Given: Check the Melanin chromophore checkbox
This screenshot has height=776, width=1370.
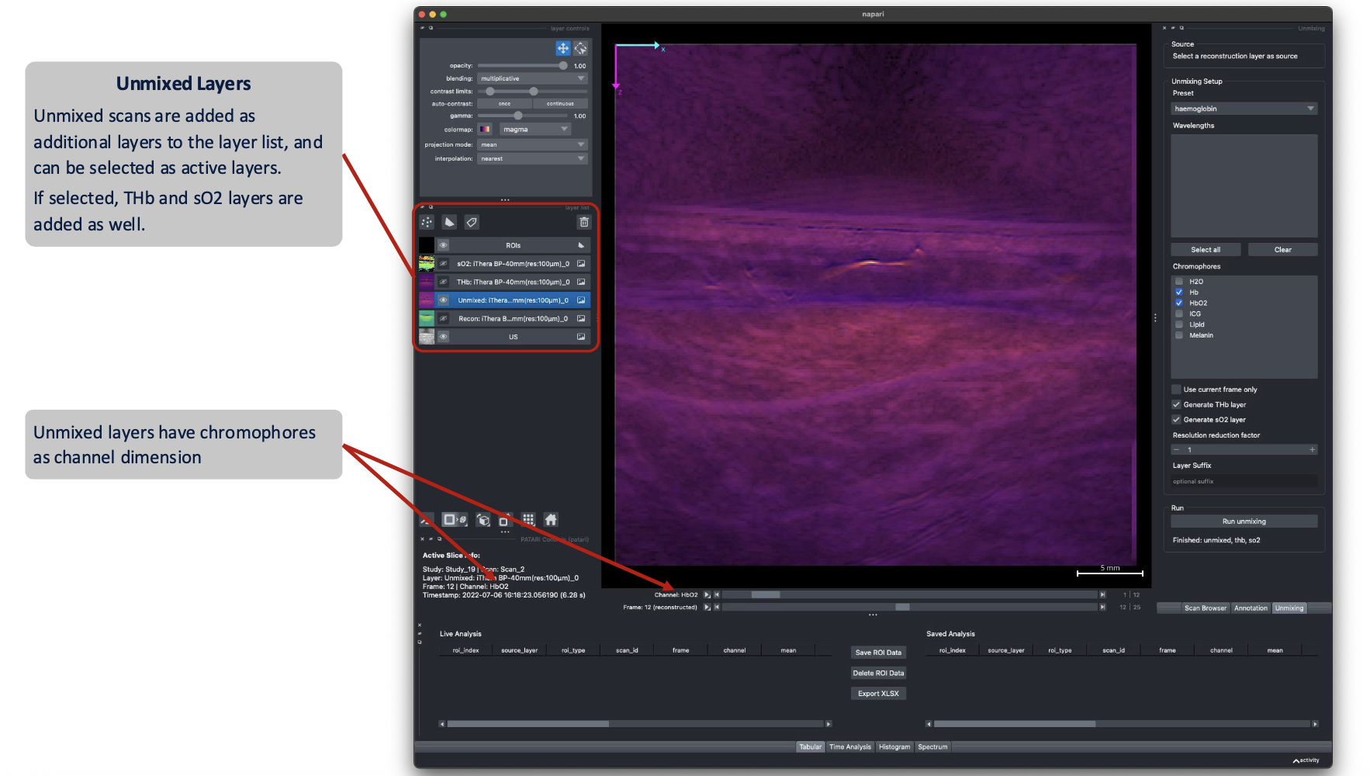Looking at the screenshot, I should point(1179,335).
